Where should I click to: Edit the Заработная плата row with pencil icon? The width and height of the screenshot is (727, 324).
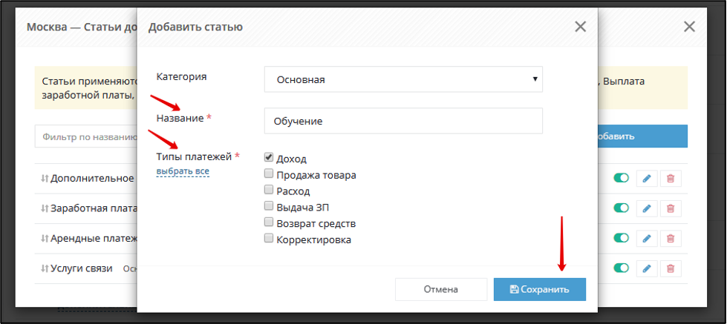click(648, 208)
